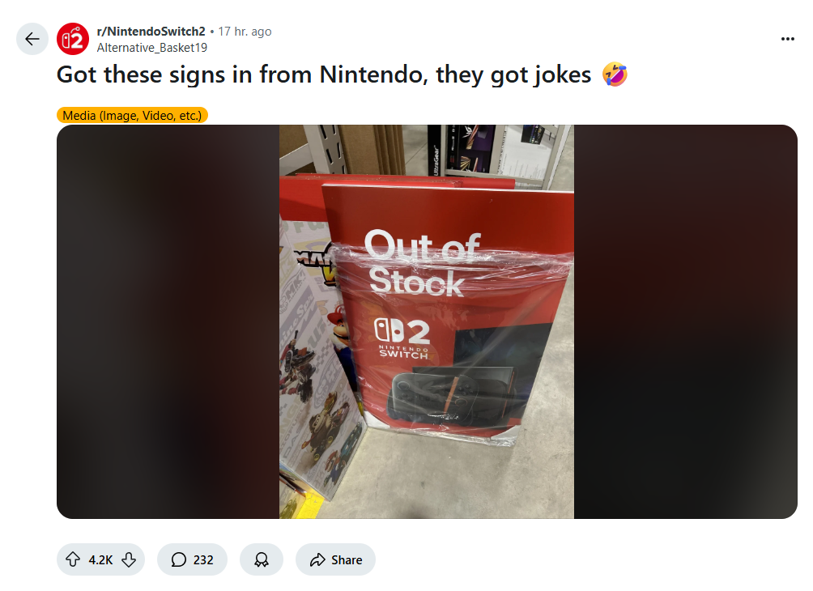
Task: Click the "Out of Stock" text in photo
Action: click(x=419, y=263)
